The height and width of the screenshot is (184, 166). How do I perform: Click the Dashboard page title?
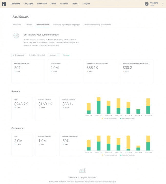point(20,16)
